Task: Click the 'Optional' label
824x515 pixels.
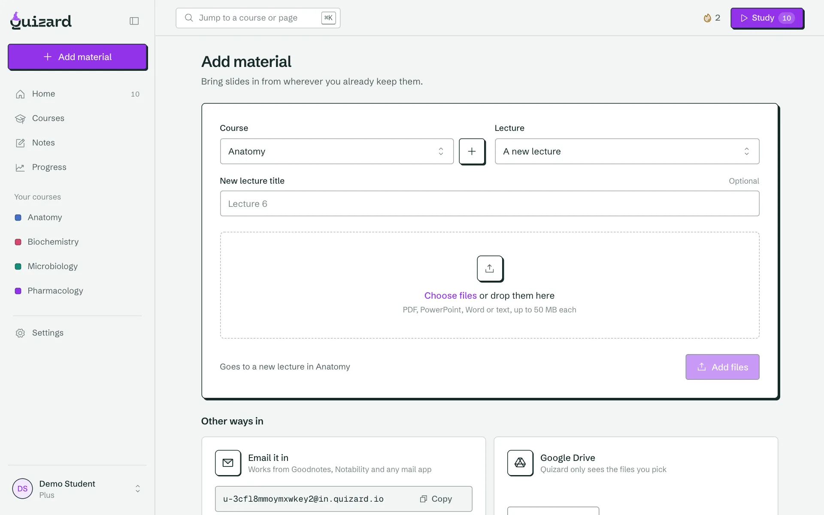Action: (744, 181)
